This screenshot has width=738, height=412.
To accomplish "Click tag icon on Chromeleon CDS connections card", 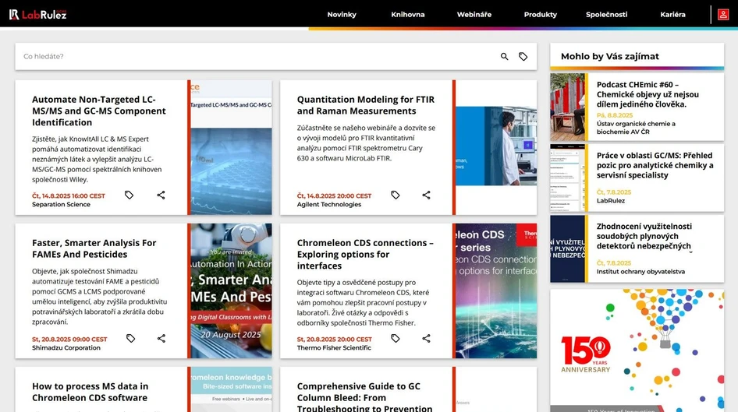I will point(396,338).
